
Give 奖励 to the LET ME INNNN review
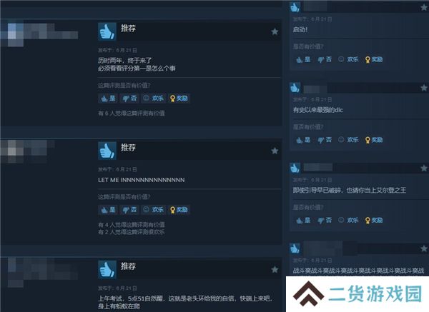tap(179, 210)
